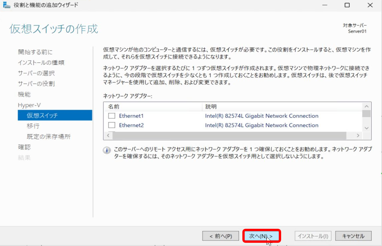The image size is (382, 246).
Task: Cancel the wizard with the キャンセル button
Action: click(x=353, y=236)
